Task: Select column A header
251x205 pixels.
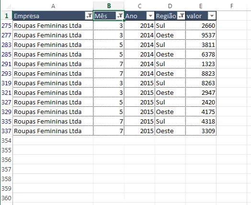Action: tap(53, 6)
